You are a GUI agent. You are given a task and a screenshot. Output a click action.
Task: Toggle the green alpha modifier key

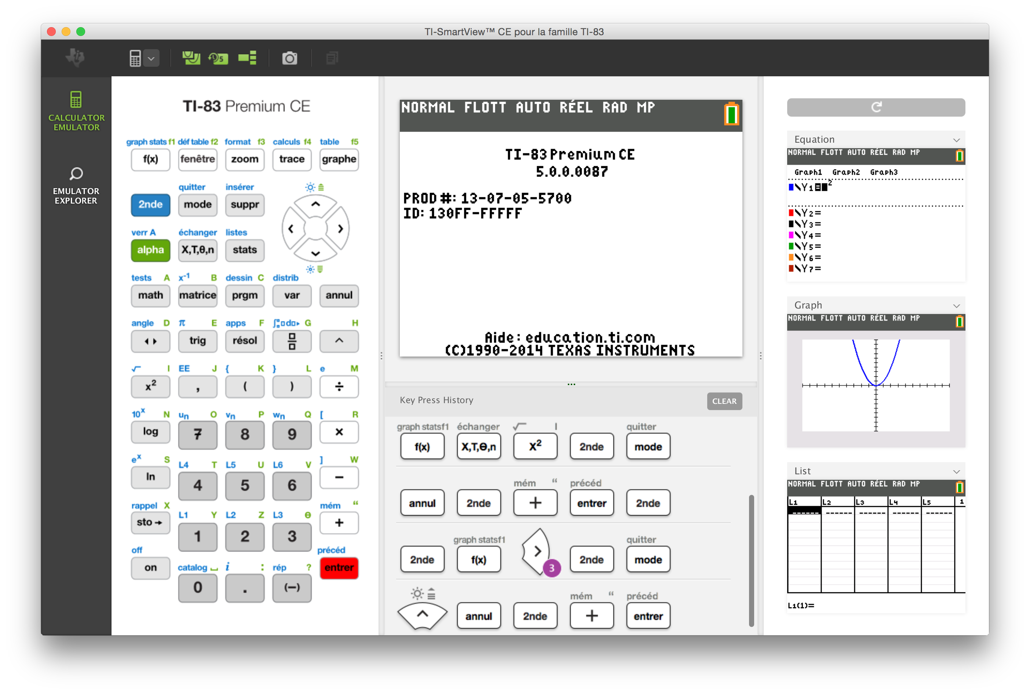(150, 250)
